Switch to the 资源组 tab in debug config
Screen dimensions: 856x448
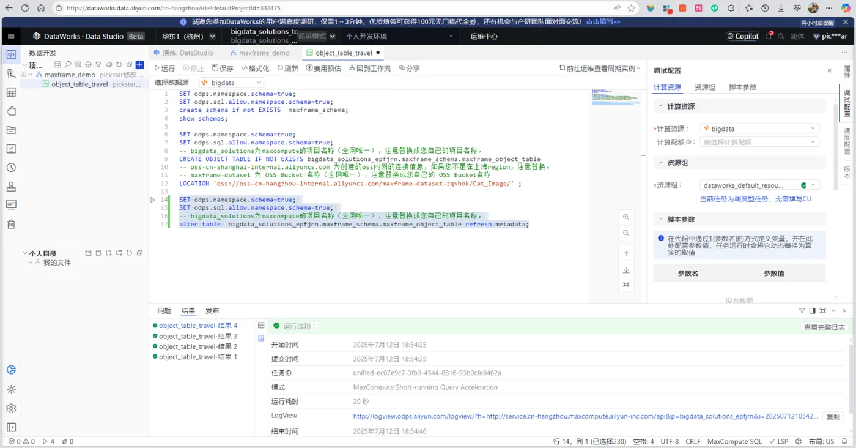(705, 88)
